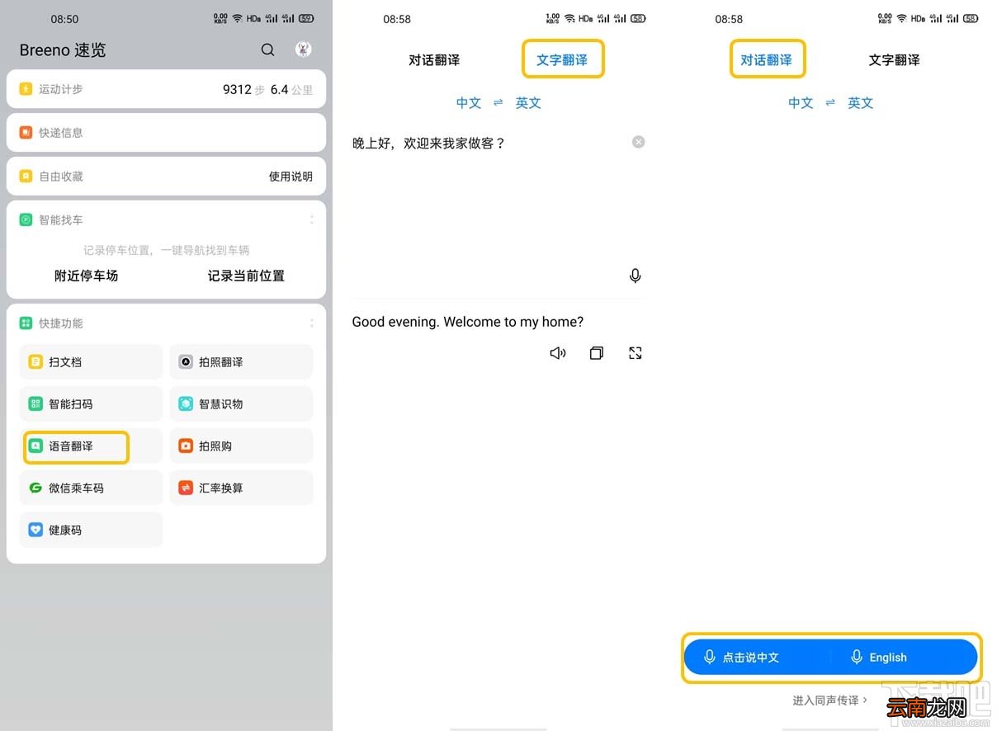Launch 汇率换算 shortcut
This screenshot has height=731, width=997.
point(241,488)
